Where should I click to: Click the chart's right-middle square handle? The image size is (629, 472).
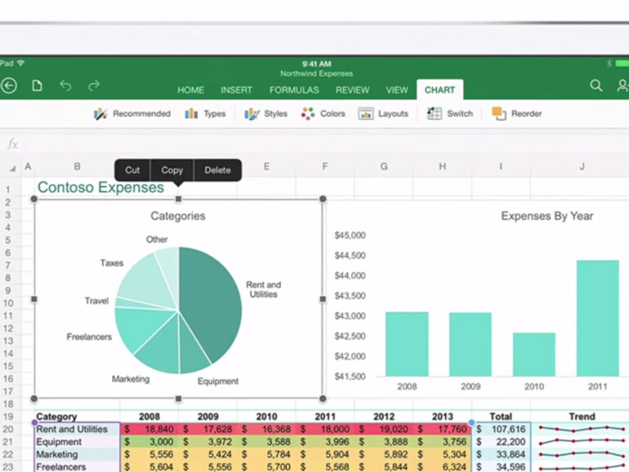(323, 299)
